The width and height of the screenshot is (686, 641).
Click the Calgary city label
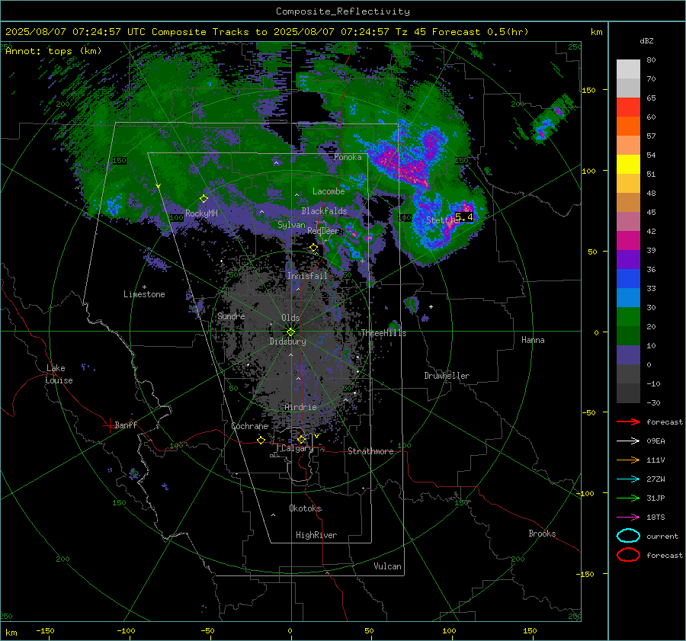297,448
